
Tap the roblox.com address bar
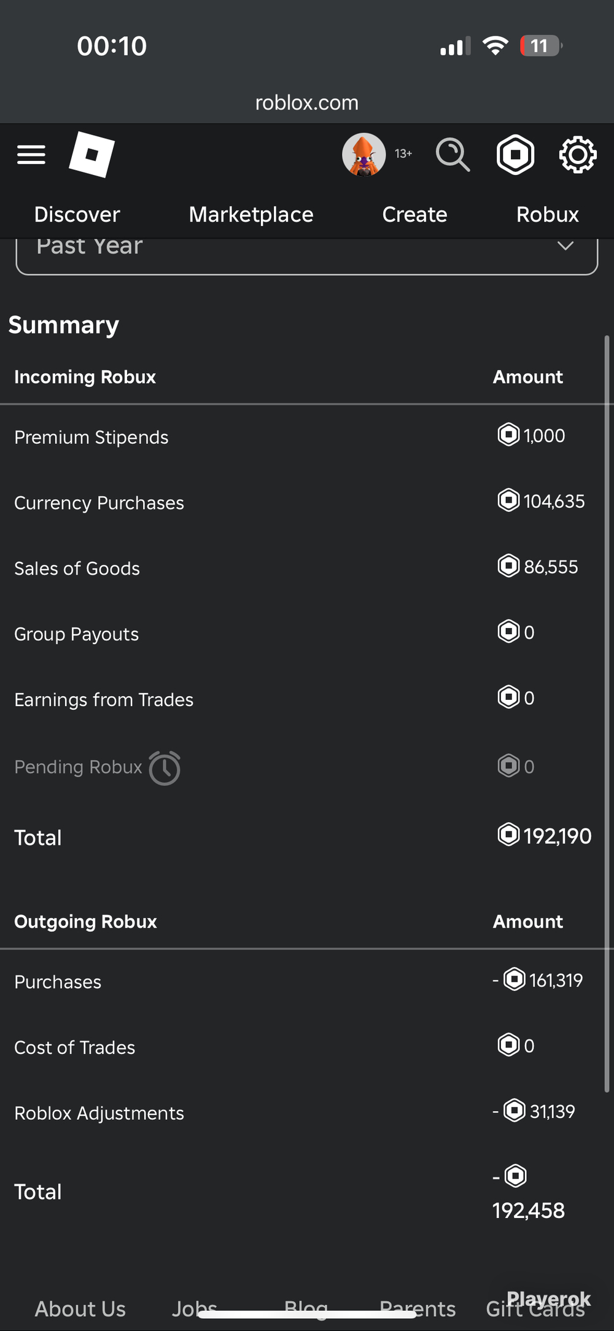click(x=307, y=103)
